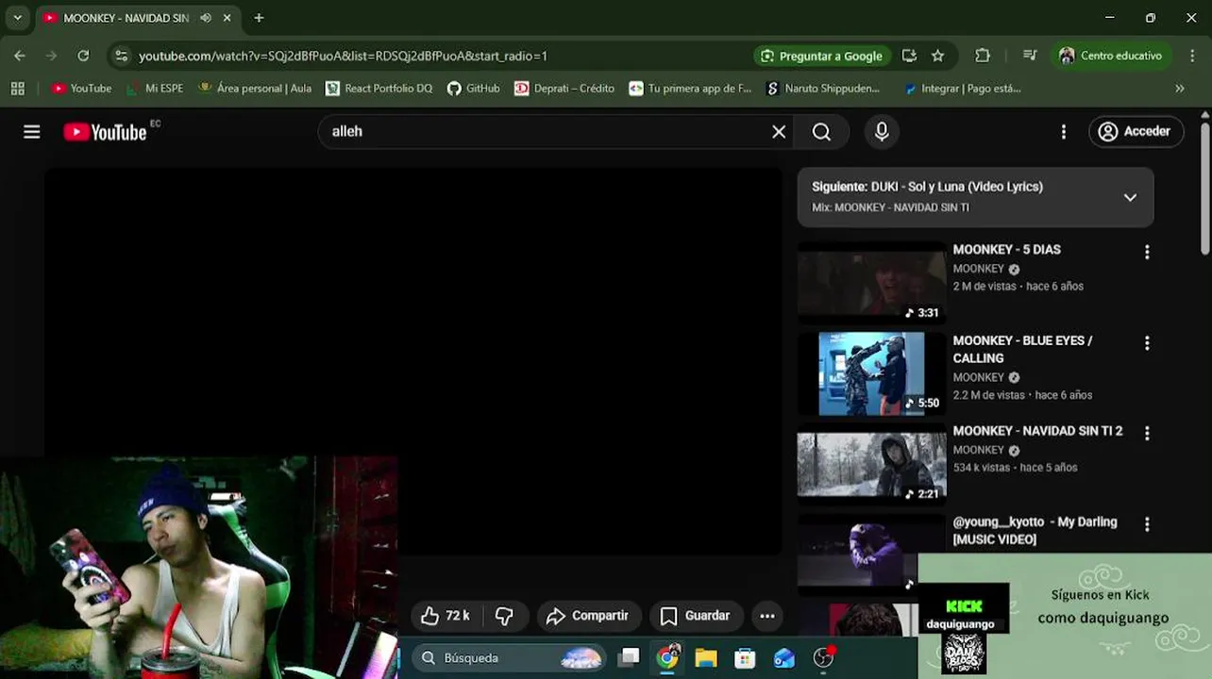
Task: Mute tab via speaker icon on tab
Action: [x=206, y=18]
